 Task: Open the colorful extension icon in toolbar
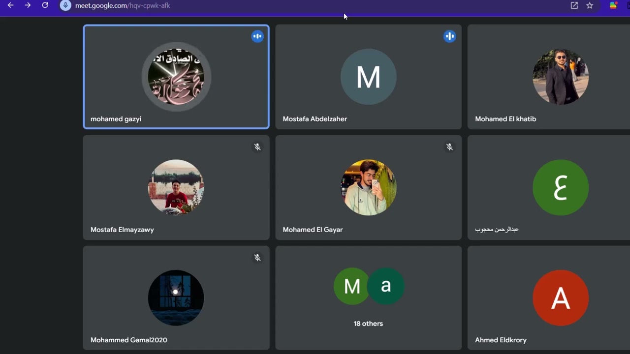[613, 5]
